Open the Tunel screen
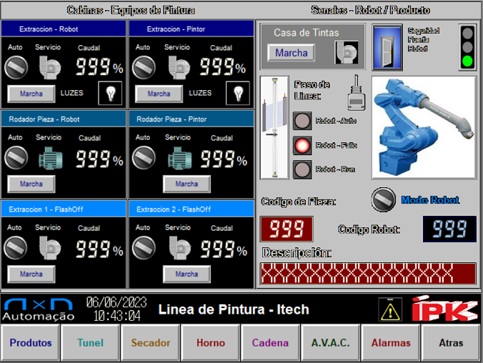Image resolution: width=483 pixels, height=363 pixels. coord(90,343)
